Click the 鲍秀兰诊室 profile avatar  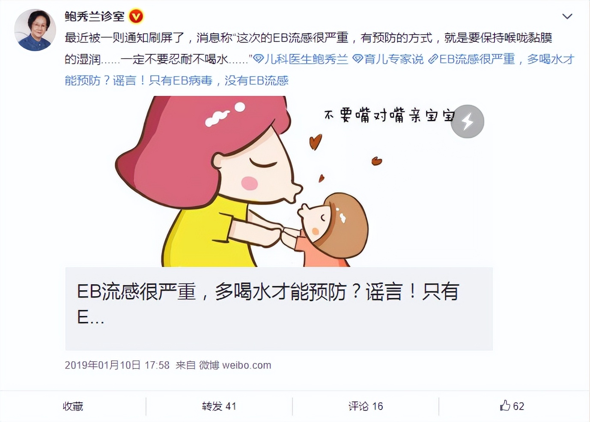pyautogui.click(x=35, y=30)
